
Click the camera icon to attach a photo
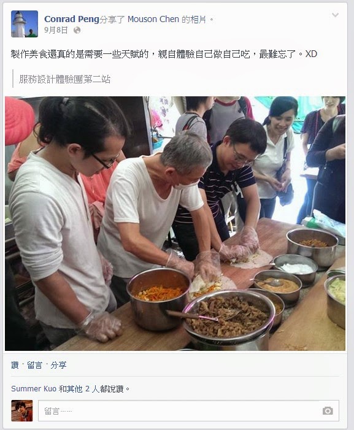pos(328,411)
